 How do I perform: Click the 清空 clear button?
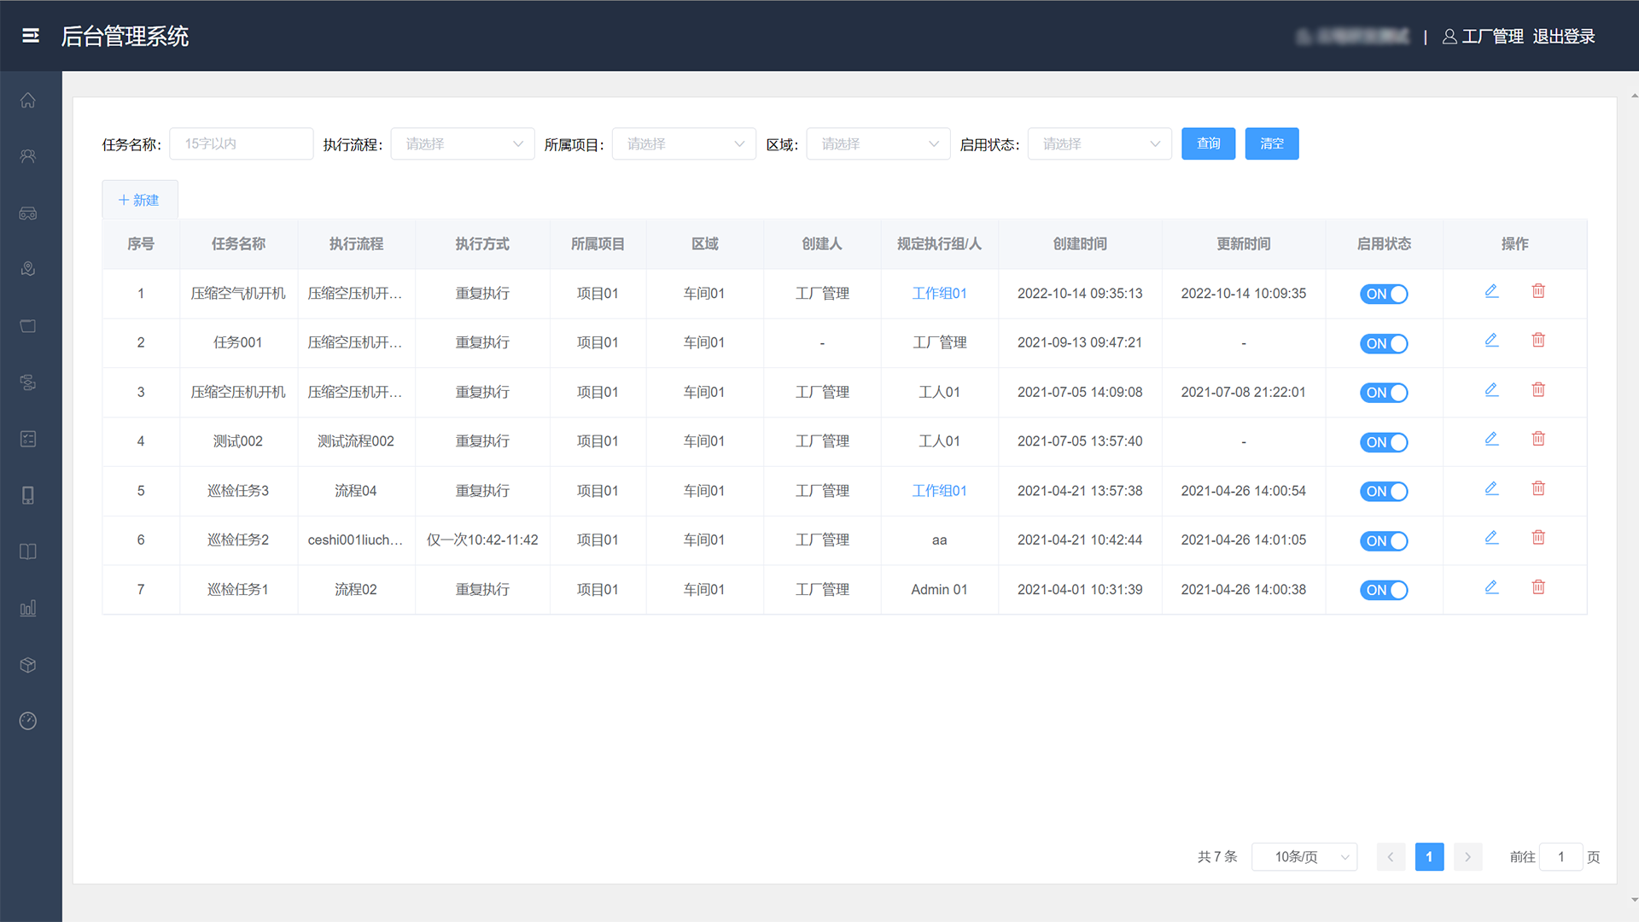coord(1272,143)
